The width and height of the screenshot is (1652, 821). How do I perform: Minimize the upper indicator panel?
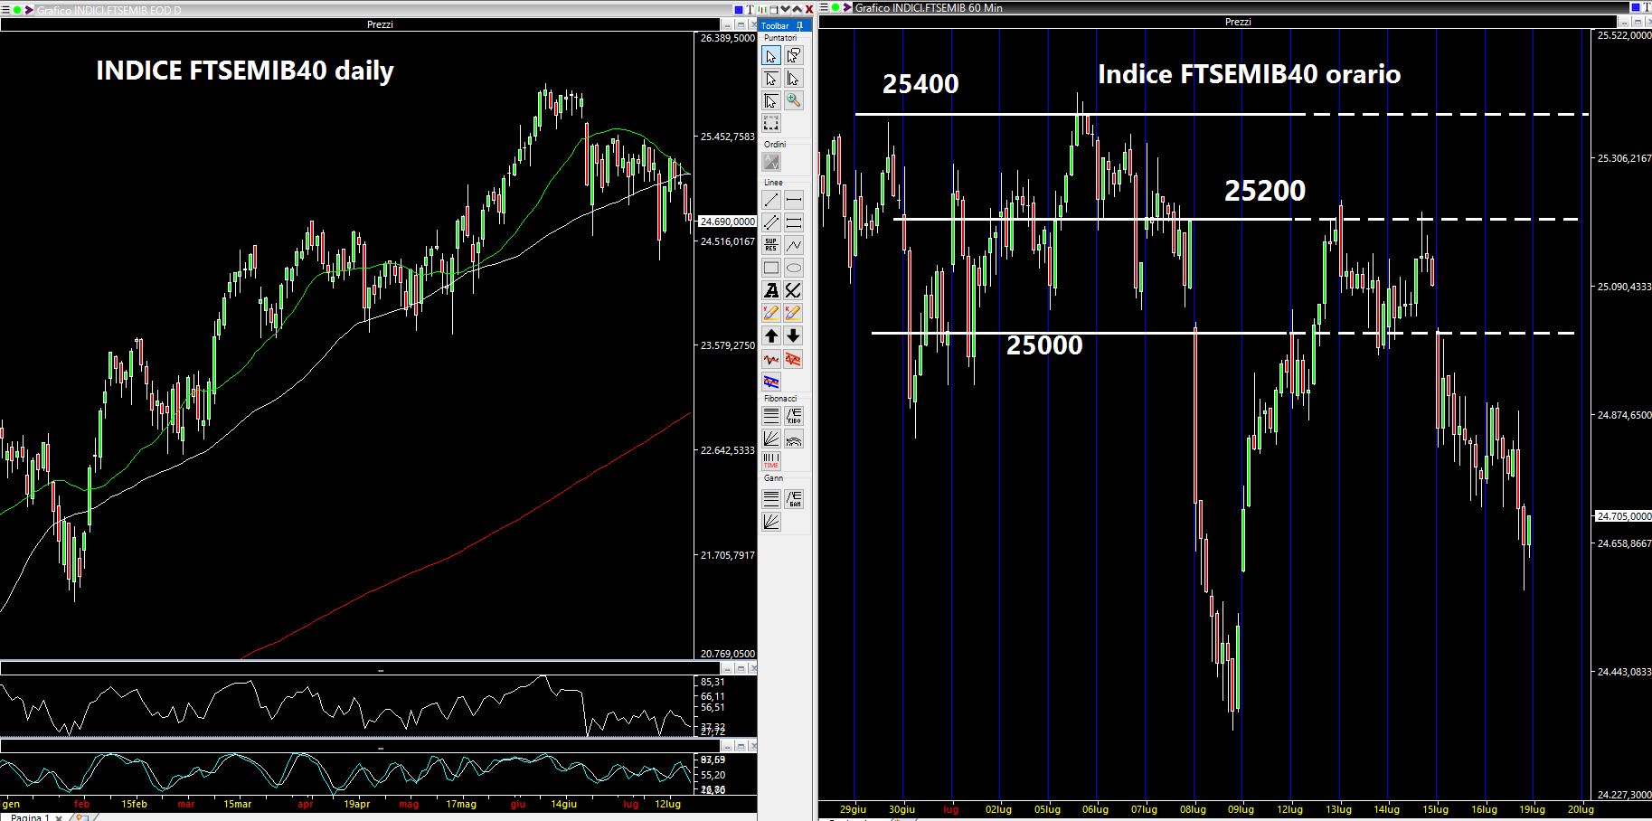click(x=727, y=669)
